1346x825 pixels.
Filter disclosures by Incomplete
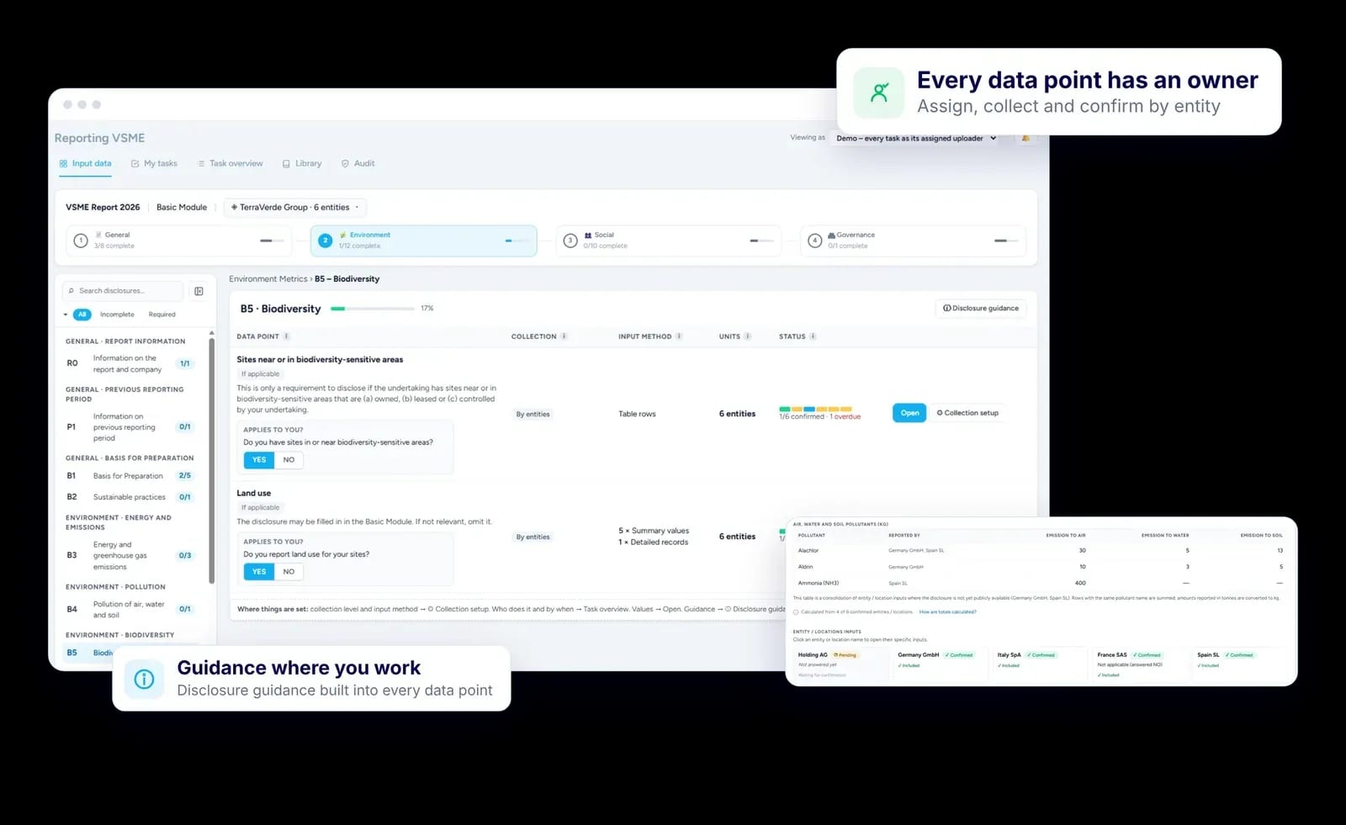(x=117, y=315)
